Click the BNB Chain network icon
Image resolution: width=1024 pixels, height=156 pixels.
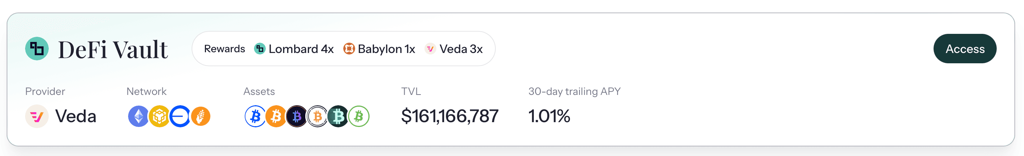pos(159,116)
